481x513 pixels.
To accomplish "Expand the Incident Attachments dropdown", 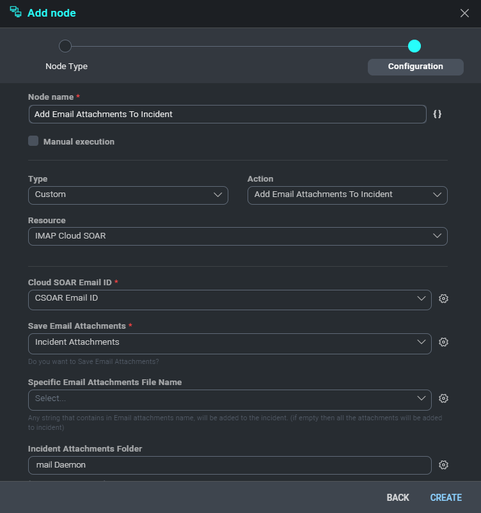I will [230, 342].
